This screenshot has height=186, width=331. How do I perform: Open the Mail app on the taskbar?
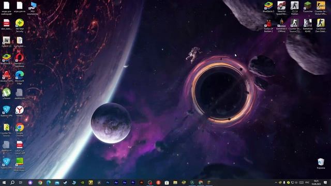57,182
